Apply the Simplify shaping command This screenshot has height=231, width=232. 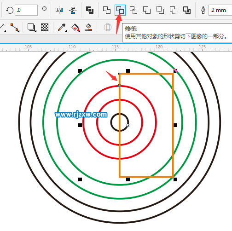pyautogui.click(x=147, y=10)
